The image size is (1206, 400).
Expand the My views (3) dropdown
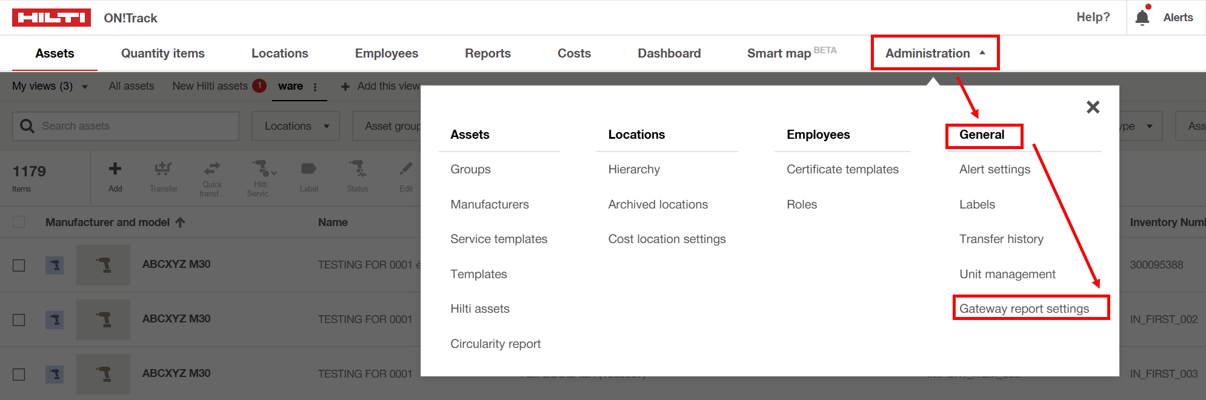point(50,87)
